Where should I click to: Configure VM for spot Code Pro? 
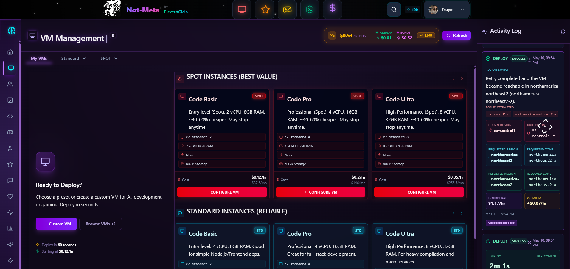pos(321,192)
